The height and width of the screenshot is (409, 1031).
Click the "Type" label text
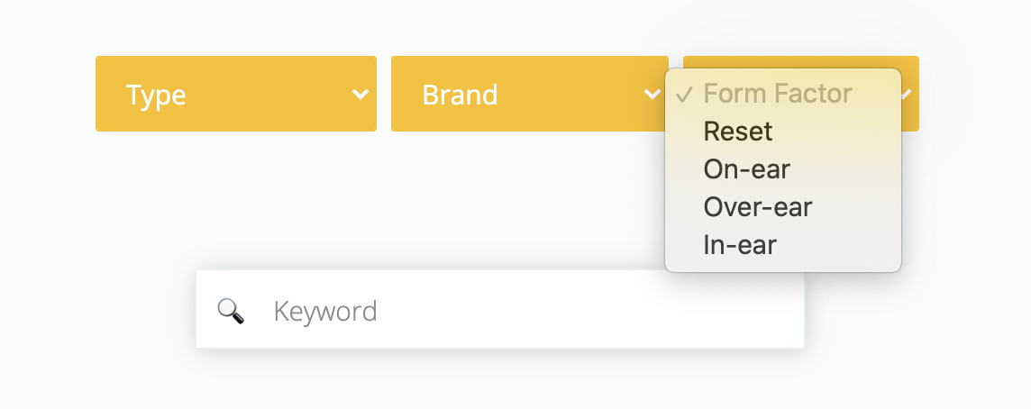coord(156,95)
